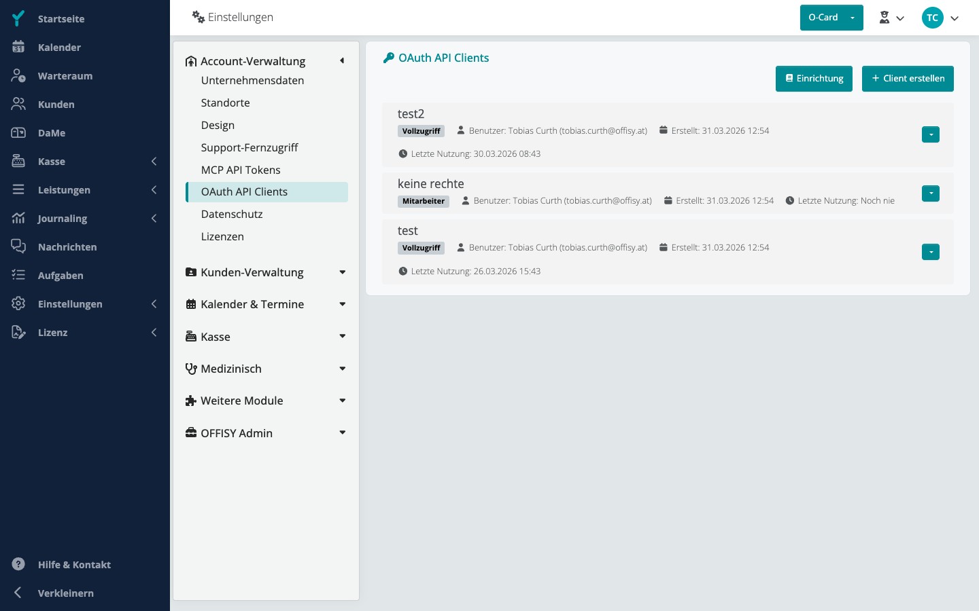
Task: Expand the Einstellungen submenu chevron in sidebar
Action: (x=154, y=303)
